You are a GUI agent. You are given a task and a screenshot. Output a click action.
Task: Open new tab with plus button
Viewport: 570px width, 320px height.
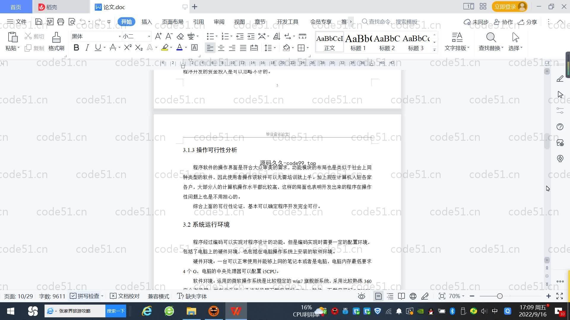[195, 7]
